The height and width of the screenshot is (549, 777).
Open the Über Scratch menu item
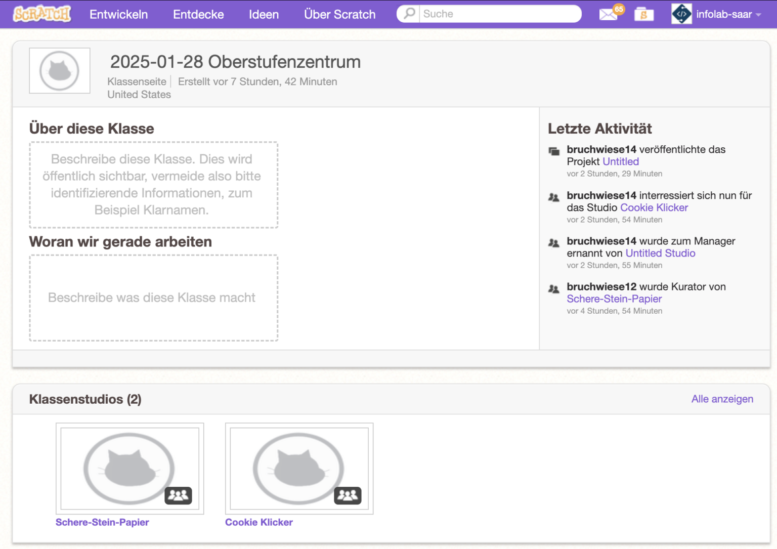(339, 14)
